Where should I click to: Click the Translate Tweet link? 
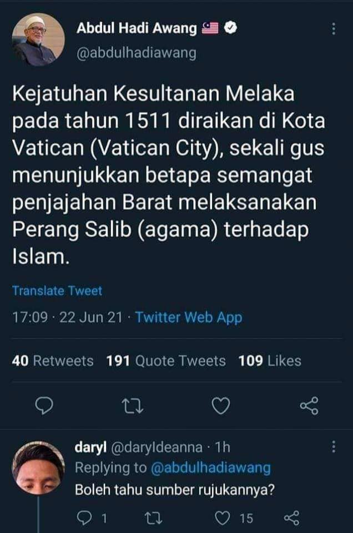point(57,291)
